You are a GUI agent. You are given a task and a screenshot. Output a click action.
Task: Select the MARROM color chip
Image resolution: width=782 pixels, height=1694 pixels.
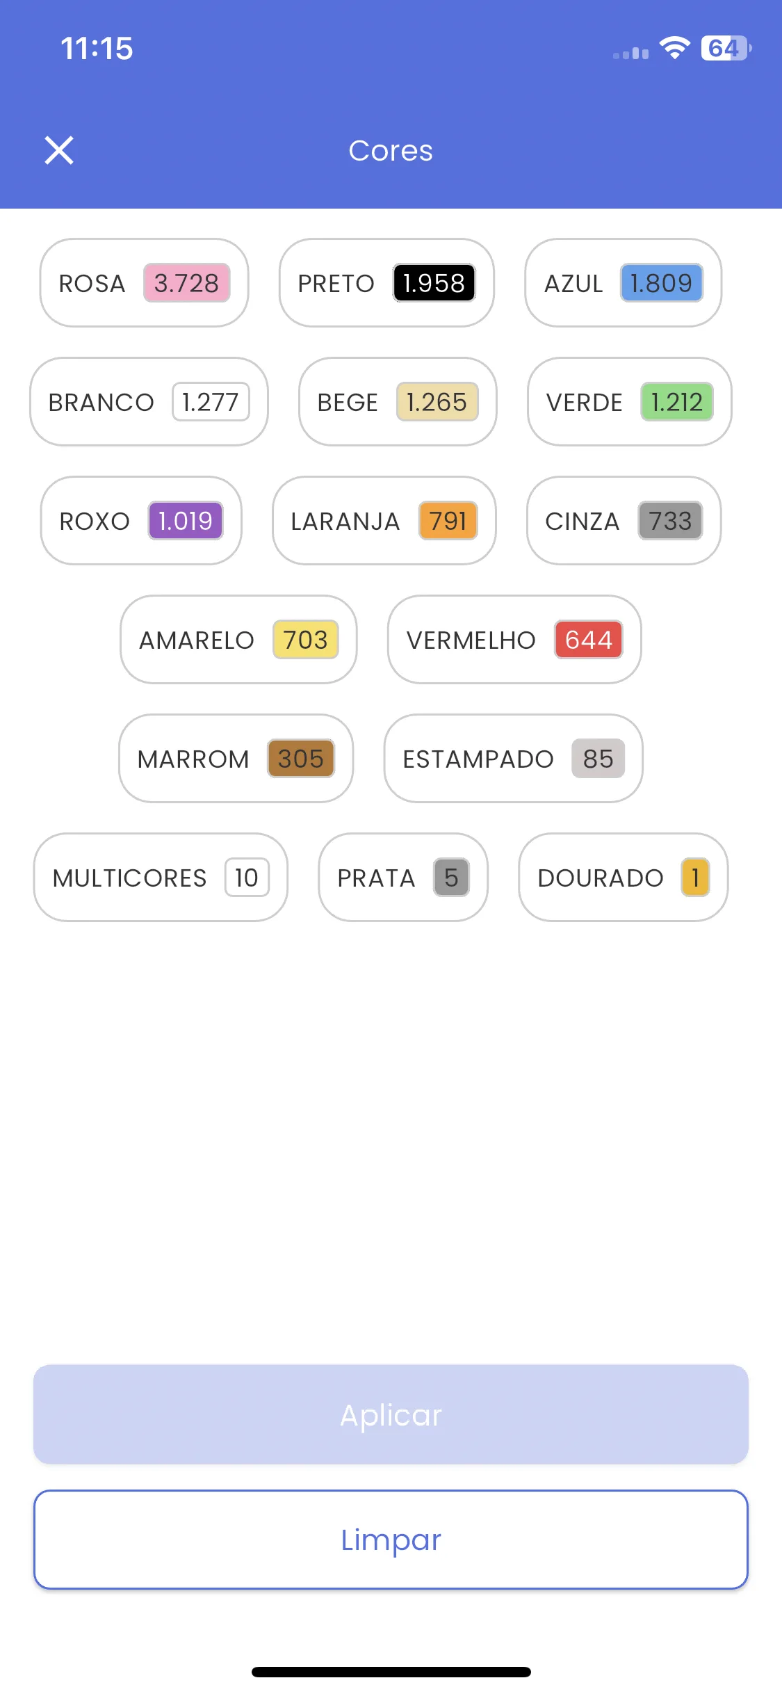click(x=236, y=759)
